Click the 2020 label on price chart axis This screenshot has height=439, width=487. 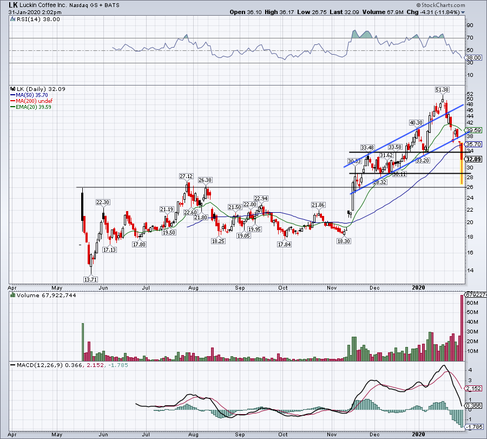[x=418, y=287]
